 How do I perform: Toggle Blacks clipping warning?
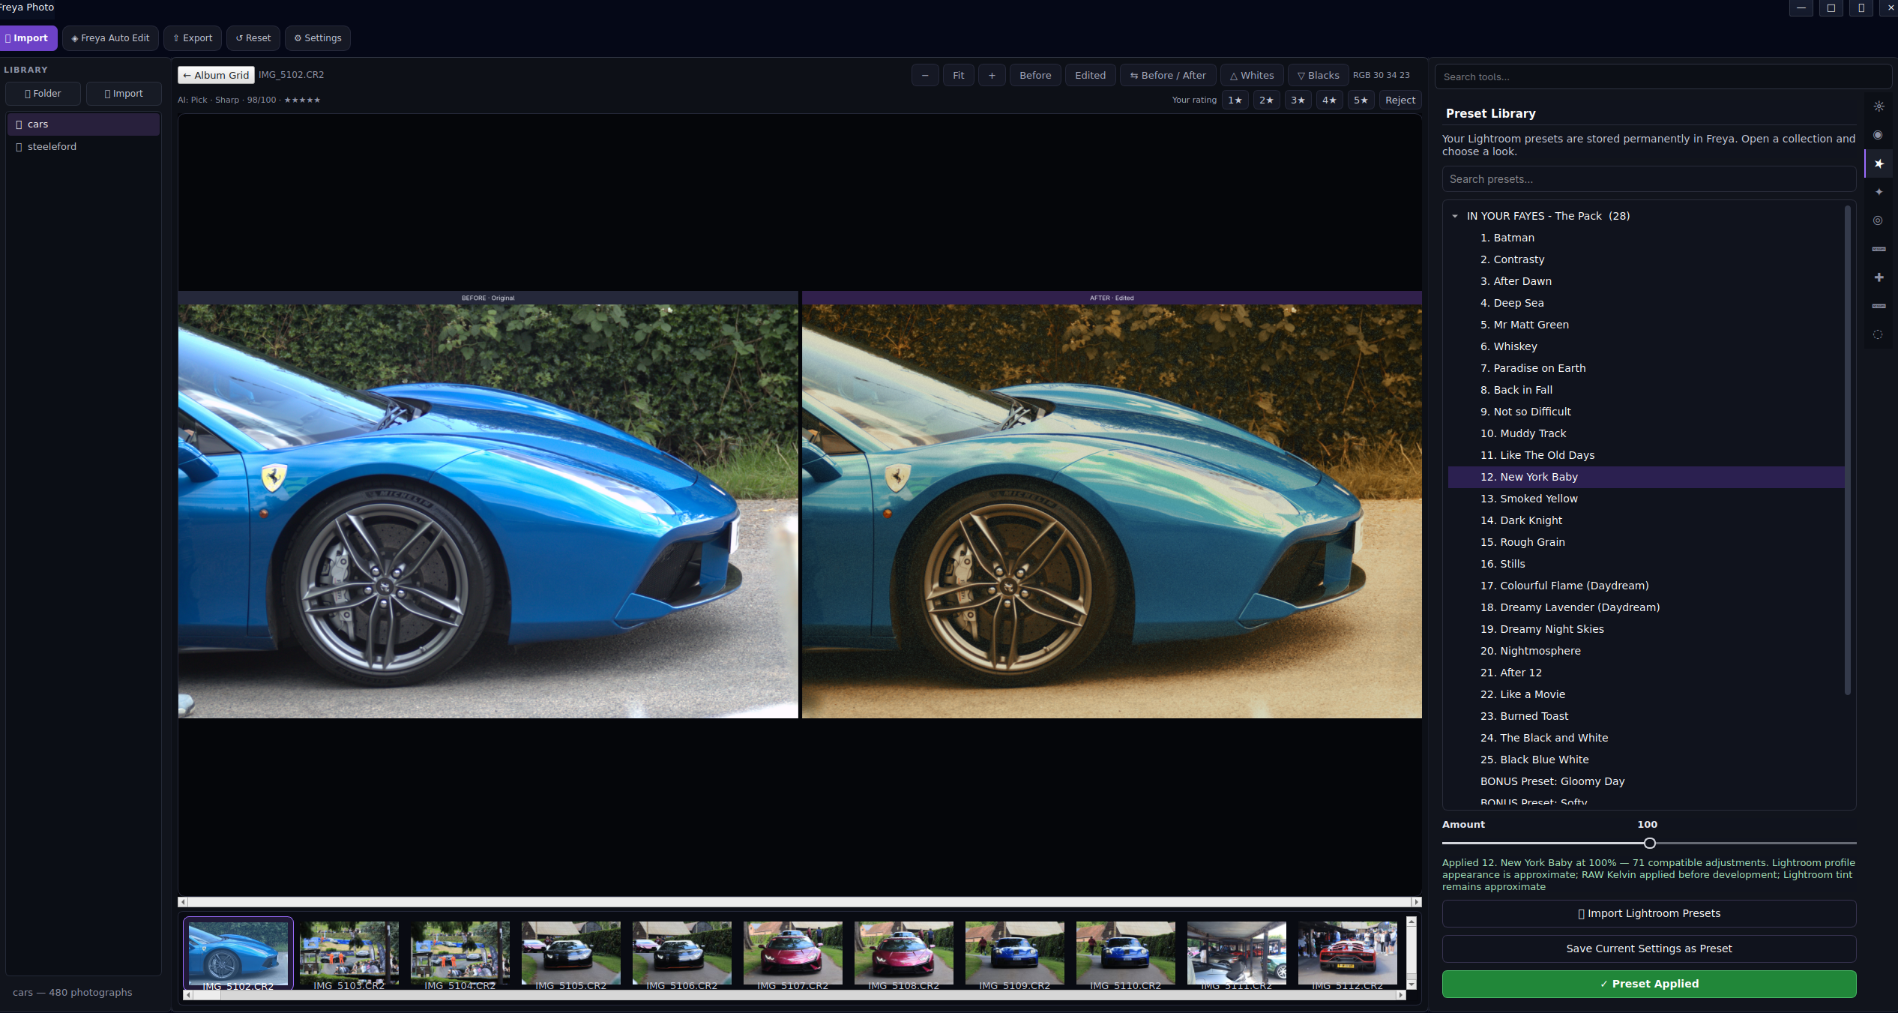1319,75
